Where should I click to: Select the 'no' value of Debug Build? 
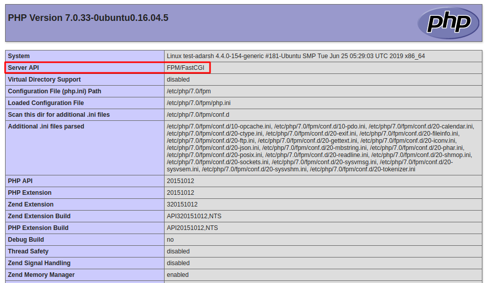(170, 240)
